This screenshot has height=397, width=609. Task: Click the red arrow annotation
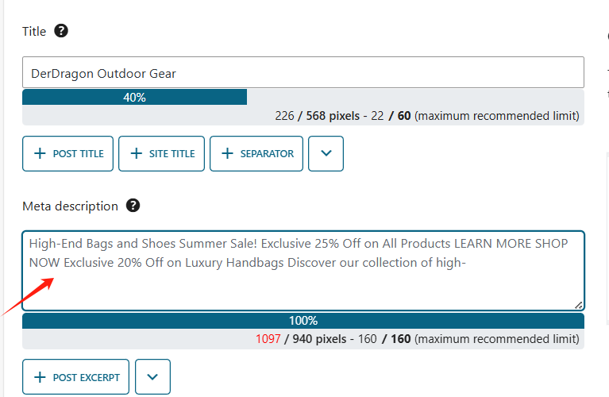[x=32, y=295]
